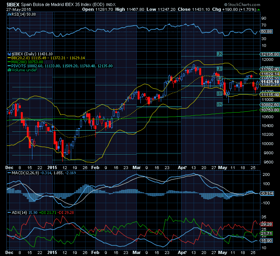Click the Apr label on price chart axis
This screenshot has height=256, width=280.
[182, 167]
